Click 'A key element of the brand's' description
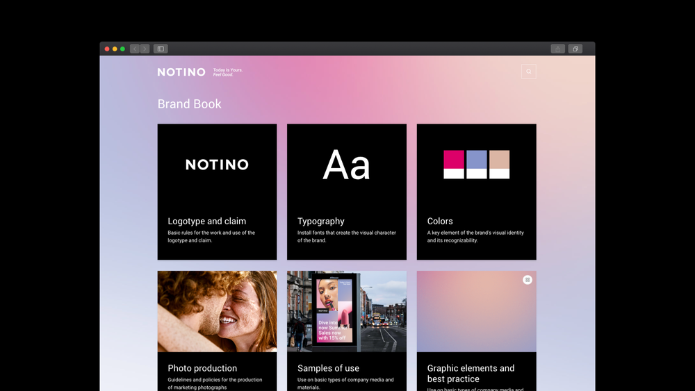The width and height of the screenshot is (695, 391). click(475, 236)
